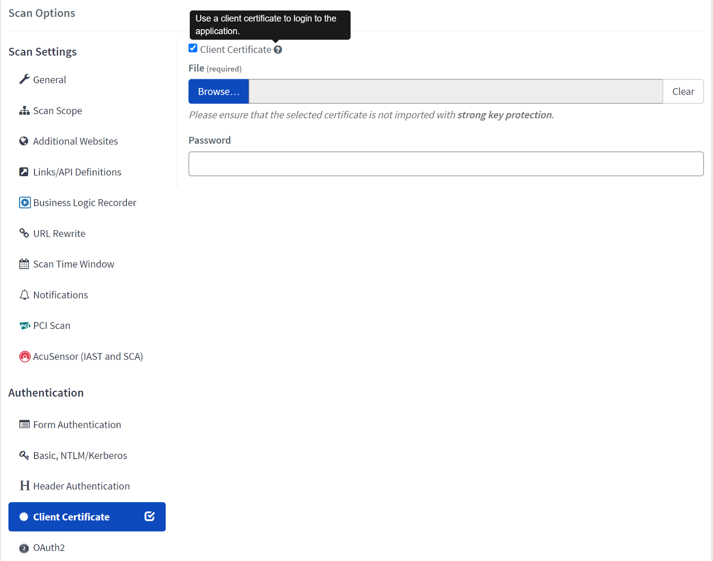Click the Password input field
Image resolution: width=713 pixels, height=561 pixels.
[446, 164]
